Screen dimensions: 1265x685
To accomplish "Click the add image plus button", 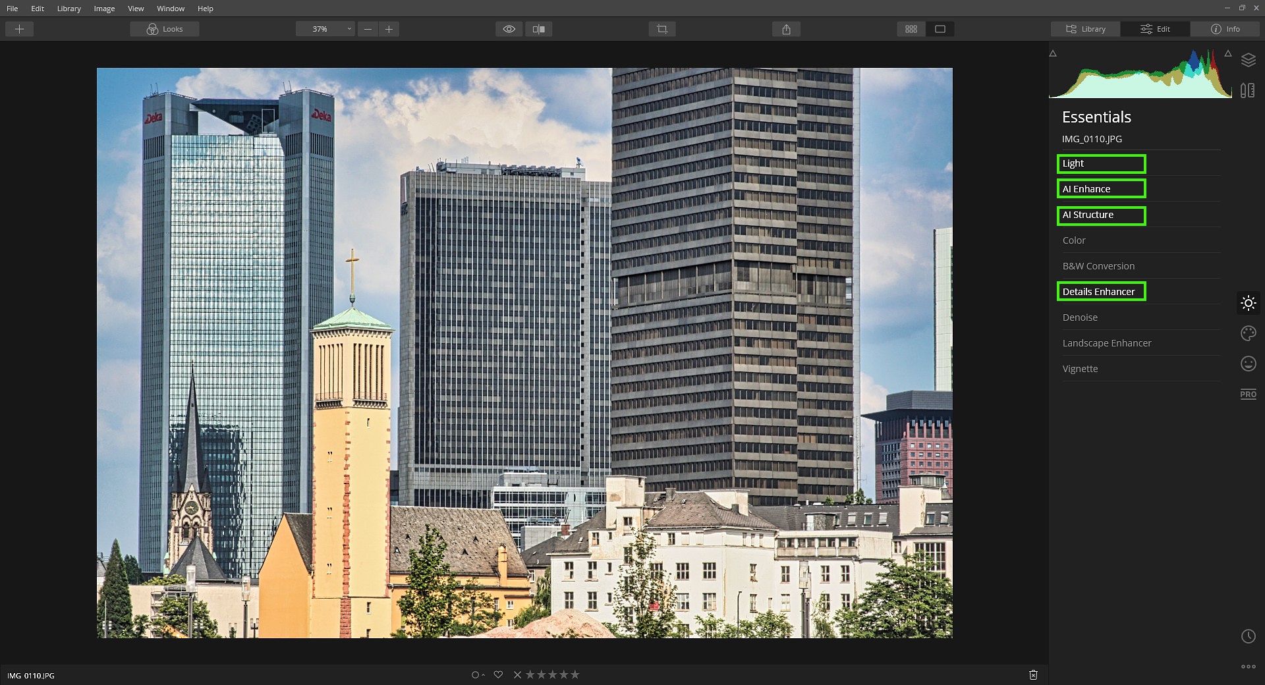I will click(20, 29).
